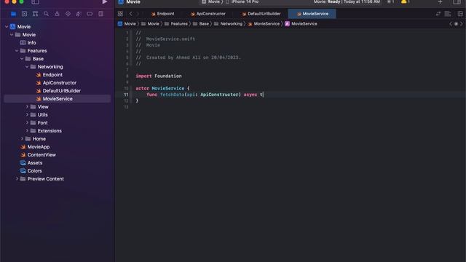Click Features in the breadcrumb jump bar

(176, 24)
